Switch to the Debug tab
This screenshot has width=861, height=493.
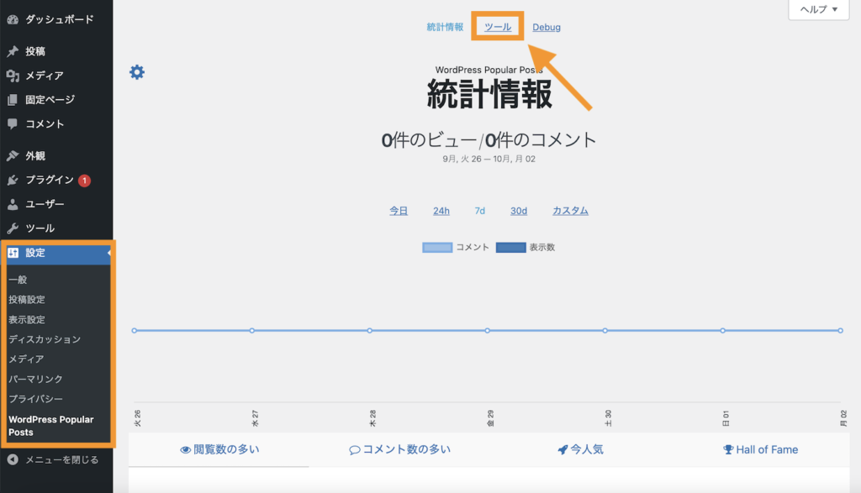coord(546,27)
